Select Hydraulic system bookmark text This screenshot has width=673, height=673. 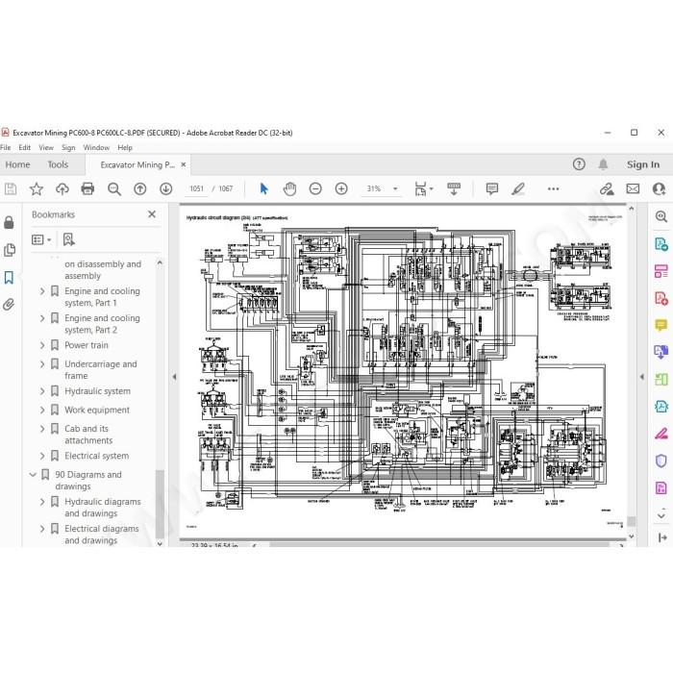pyautogui.click(x=97, y=391)
